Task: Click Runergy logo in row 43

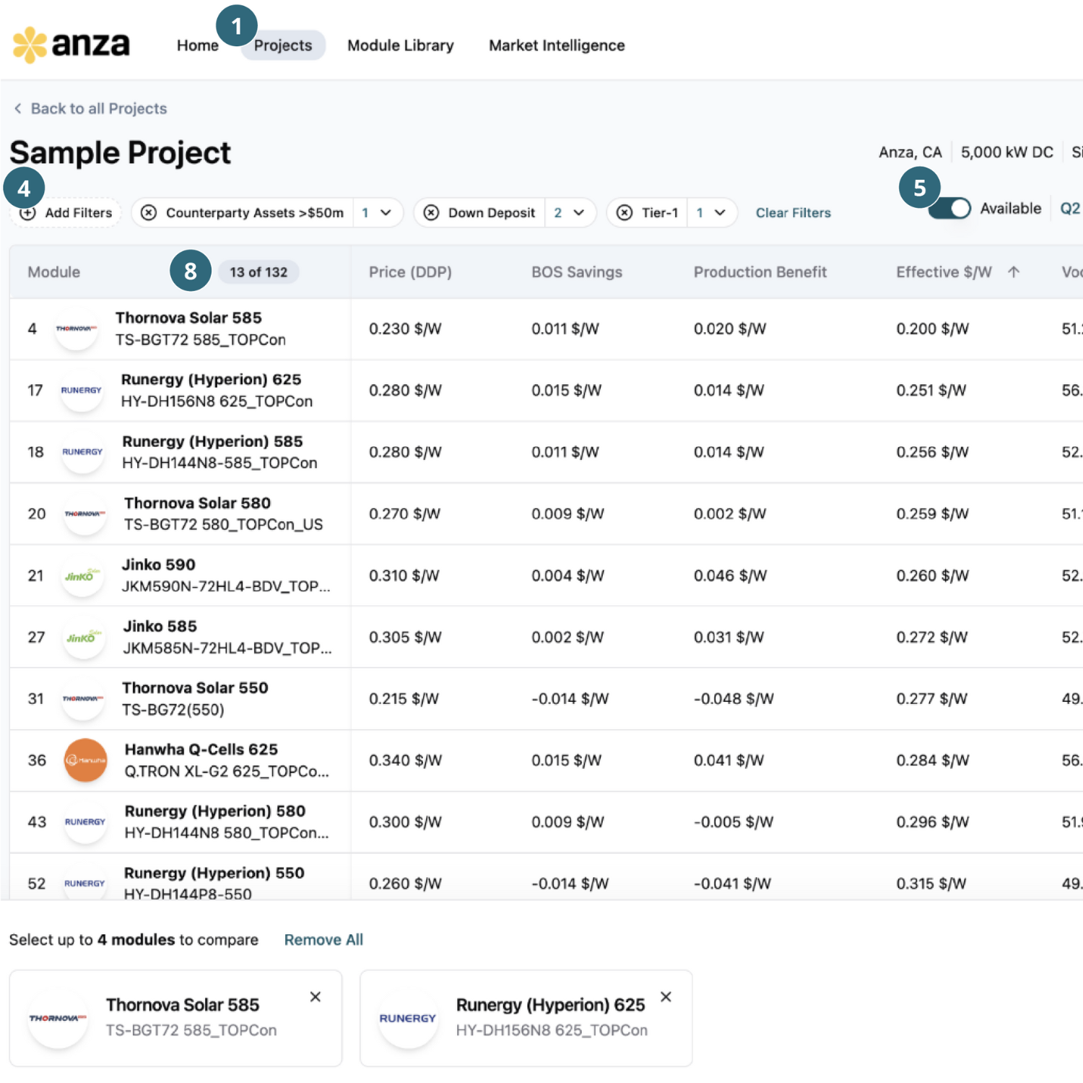Action: [85, 822]
